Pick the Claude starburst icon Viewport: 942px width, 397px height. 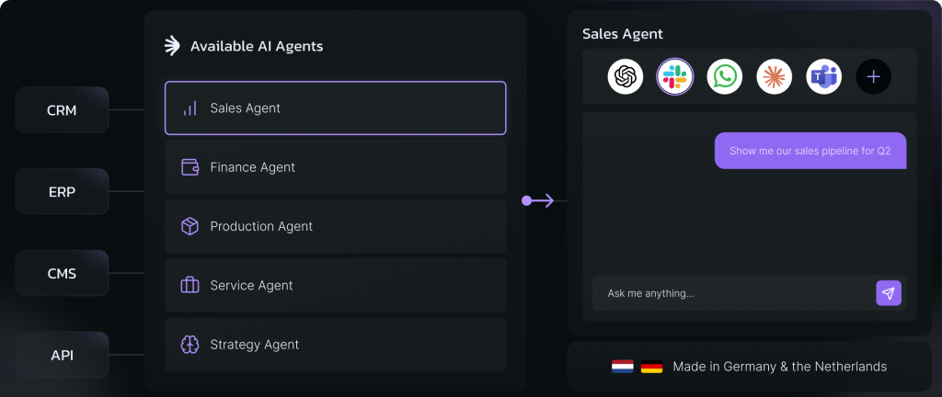tap(775, 77)
